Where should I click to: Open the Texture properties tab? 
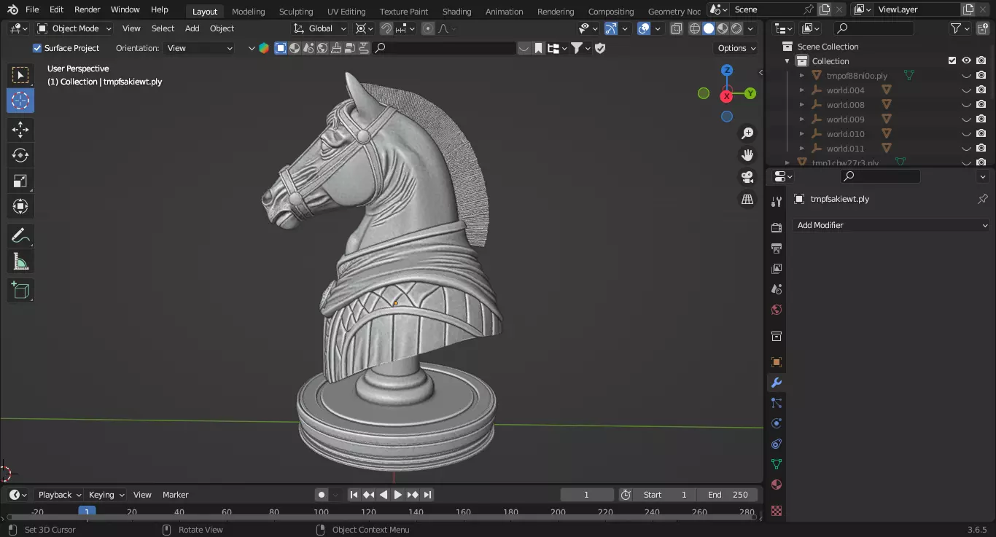[x=777, y=511]
